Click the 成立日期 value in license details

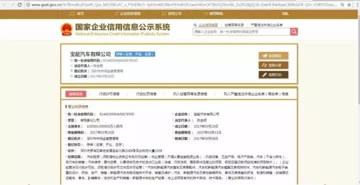tap(206, 126)
